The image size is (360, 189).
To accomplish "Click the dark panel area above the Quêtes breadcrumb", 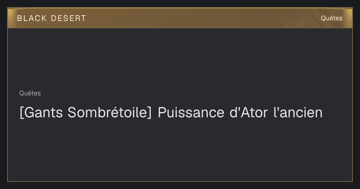I will coord(180,58).
